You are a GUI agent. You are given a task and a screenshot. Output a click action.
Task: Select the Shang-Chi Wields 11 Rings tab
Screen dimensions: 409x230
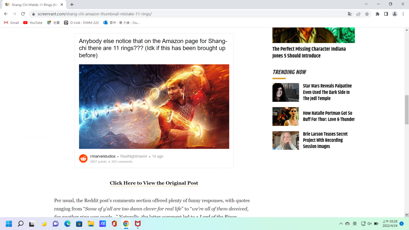pyautogui.click(x=34, y=5)
